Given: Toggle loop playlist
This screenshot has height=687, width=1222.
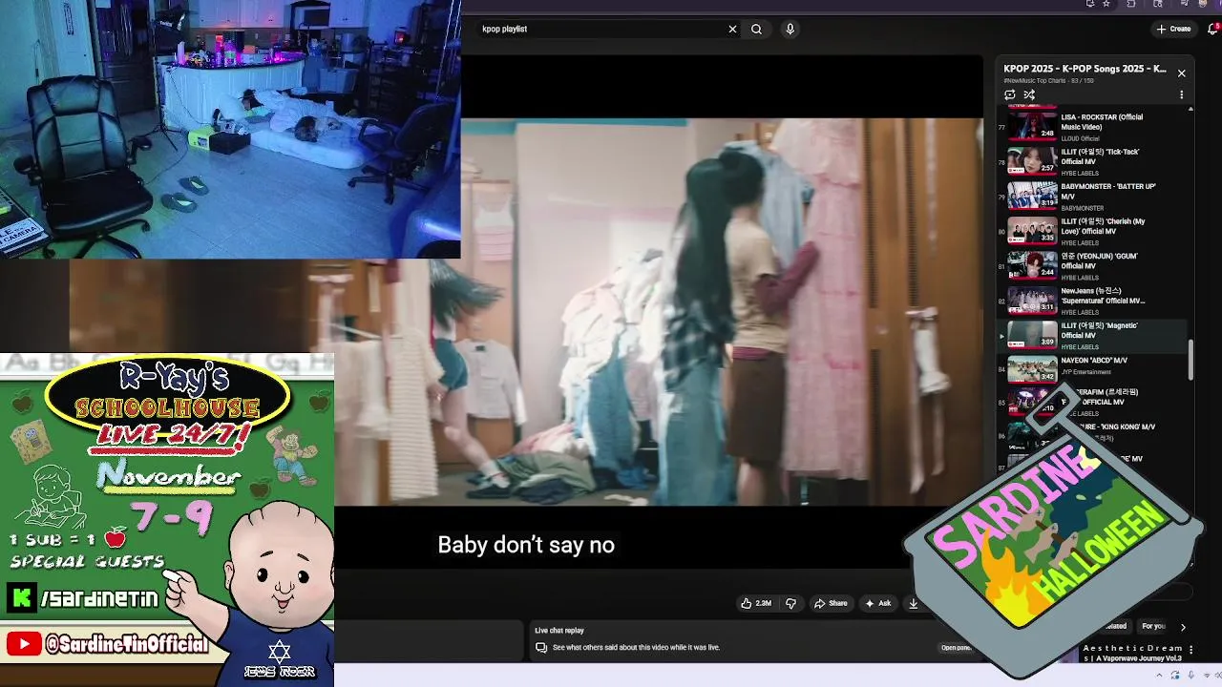Looking at the screenshot, I should [x=1010, y=94].
